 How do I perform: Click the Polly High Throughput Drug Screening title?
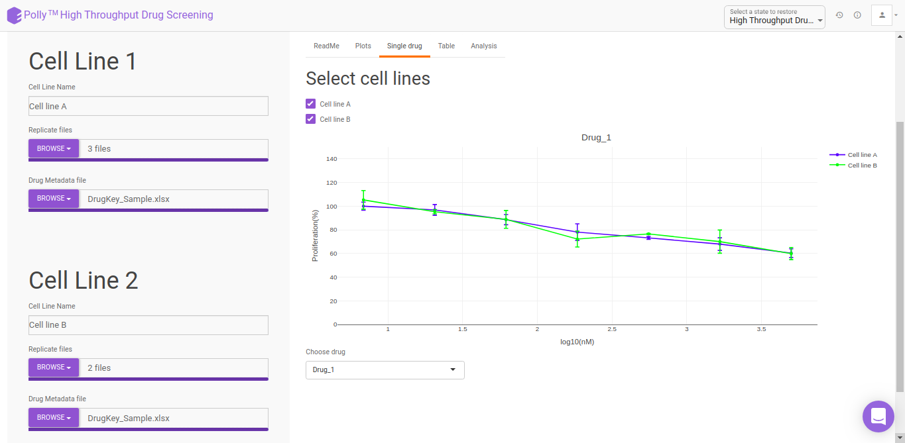click(119, 15)
